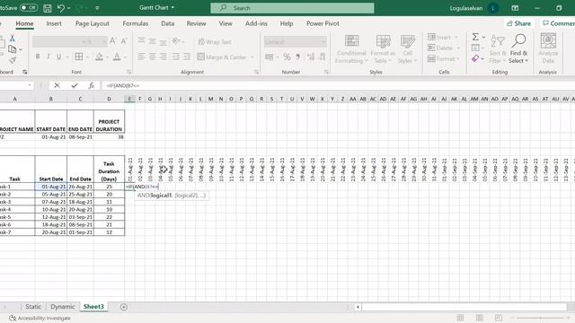
Task: Open the Page Layout tab
Action: pyautogui.click(x=92, y=23)
